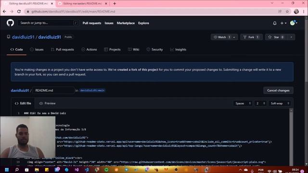This screenshot has height=173, width=308.
Task: Open Chrome profile avatar
Action: click(x=296, y=12)
